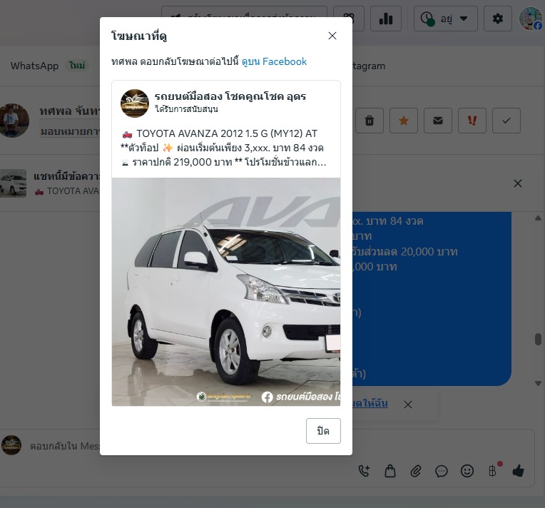
Task: Open saved replies speech bubble icon
Action: point(442,471)
